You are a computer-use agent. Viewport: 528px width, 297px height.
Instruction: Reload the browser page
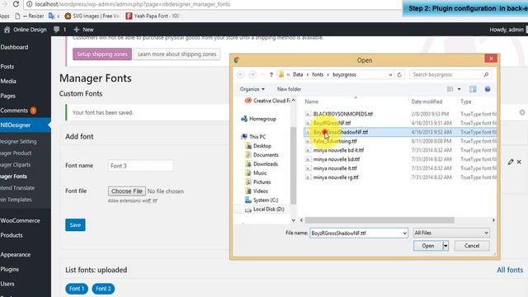16,4
